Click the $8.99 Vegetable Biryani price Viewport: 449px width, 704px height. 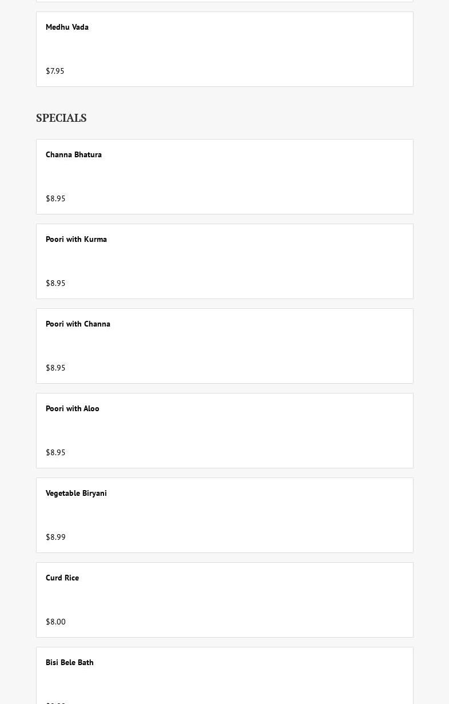[x=55, y=537]
